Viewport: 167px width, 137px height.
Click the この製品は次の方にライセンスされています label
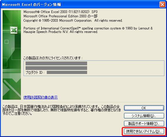53,58
